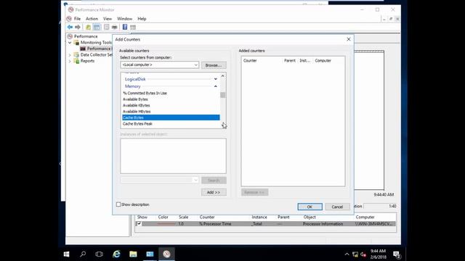Click the Add >> button
Viewport: 465px width, 261px height.
pyautogui.click(x=214, y=192)
